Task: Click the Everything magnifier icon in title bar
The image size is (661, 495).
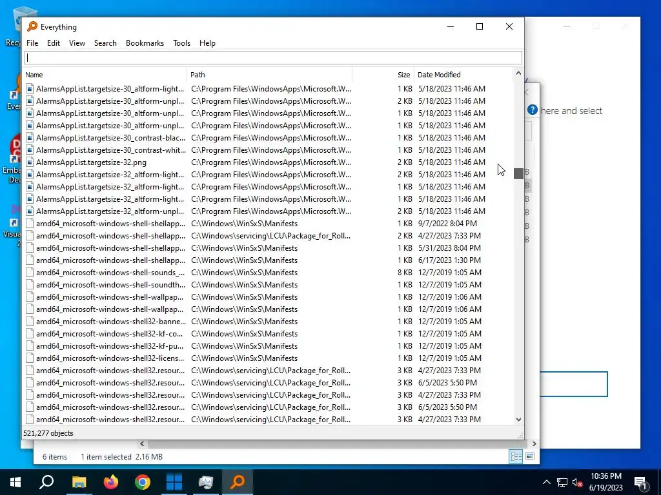Action: [x=32, y=26]
